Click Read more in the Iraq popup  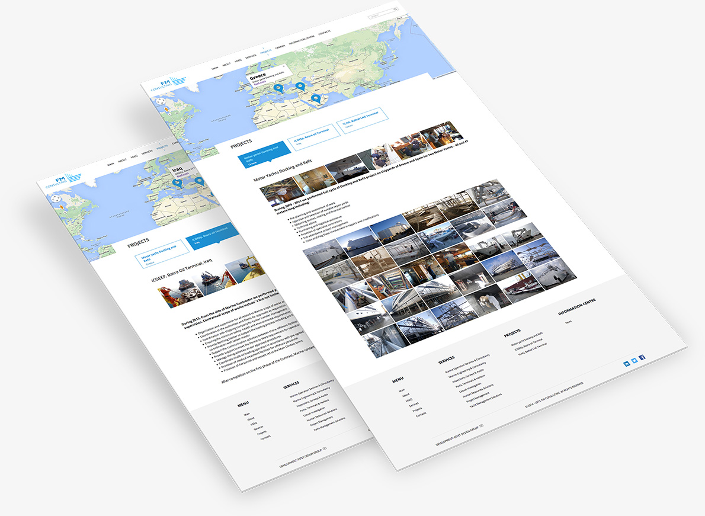182,174
